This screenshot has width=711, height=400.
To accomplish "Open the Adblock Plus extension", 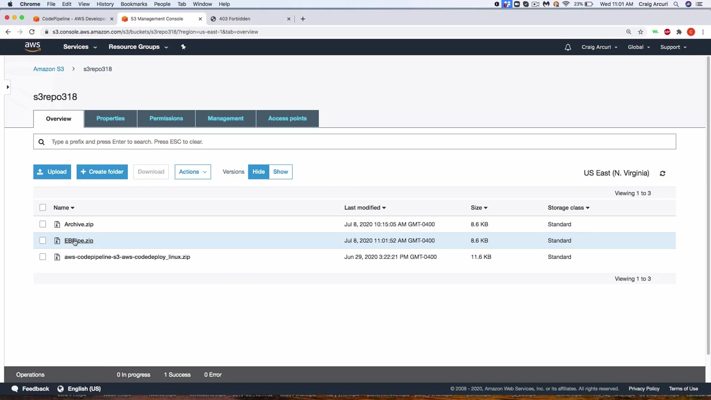I will pos(667,32).
